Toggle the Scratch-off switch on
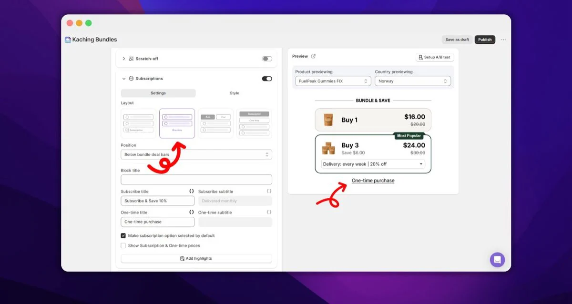Image resolution: width=572 pixels, height=304 pixels. tap(267, 59)
